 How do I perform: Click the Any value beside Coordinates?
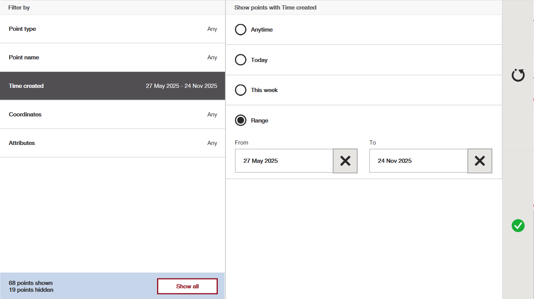pyautogui.click(x=212, y=115)
